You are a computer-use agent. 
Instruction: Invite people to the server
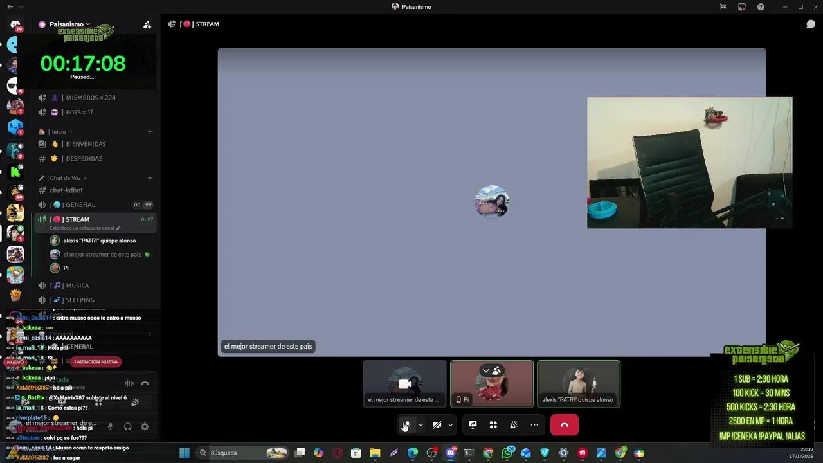(147, 24)
